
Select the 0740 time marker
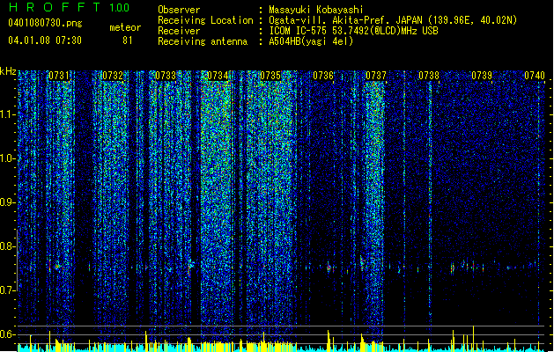[x=535, y=76]
